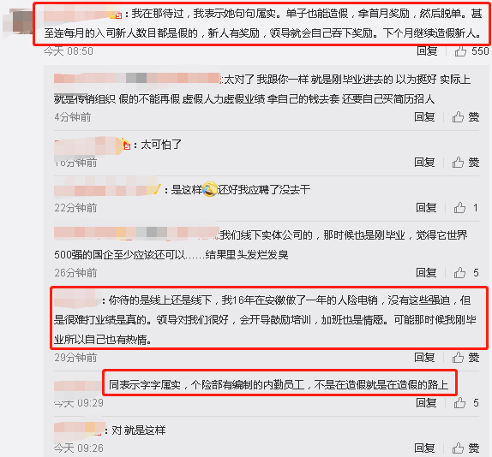This screenshot has width=492, height=457.
Task: Like the comment posted 今天 09:29
Action: click(x=459, y=403)
